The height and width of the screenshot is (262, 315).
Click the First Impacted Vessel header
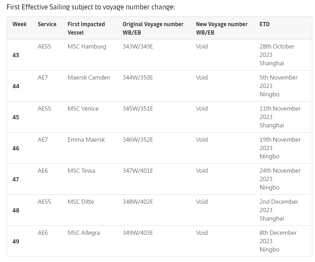click(86, 28)
